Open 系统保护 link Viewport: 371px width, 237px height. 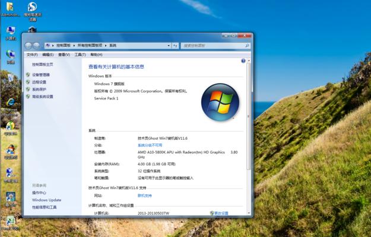tap(39, 89)
